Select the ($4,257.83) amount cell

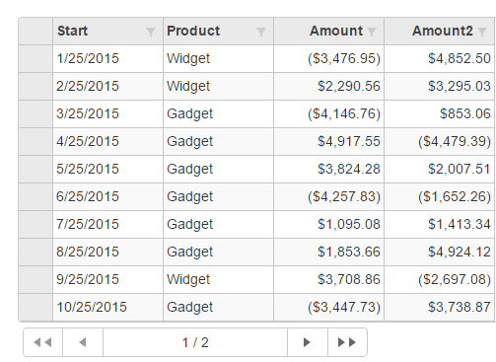328,196
